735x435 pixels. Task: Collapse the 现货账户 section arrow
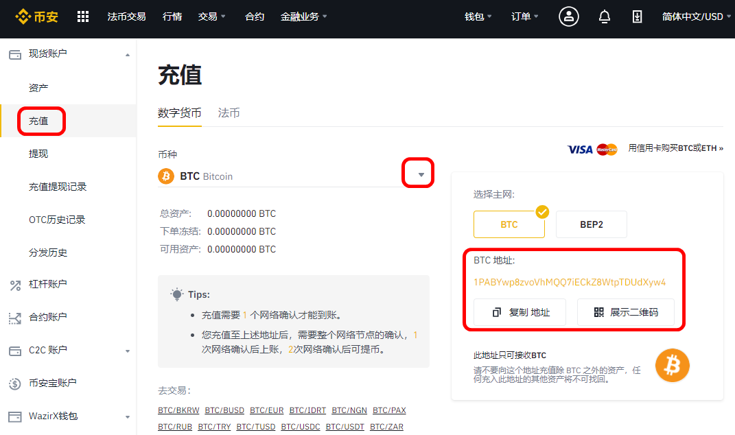(128, 55)
